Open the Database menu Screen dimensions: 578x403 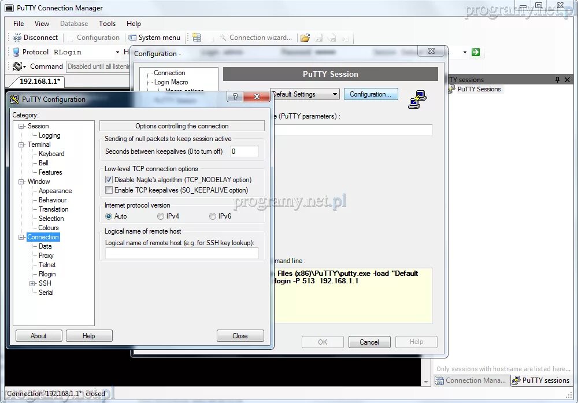(x=73, y=23)
